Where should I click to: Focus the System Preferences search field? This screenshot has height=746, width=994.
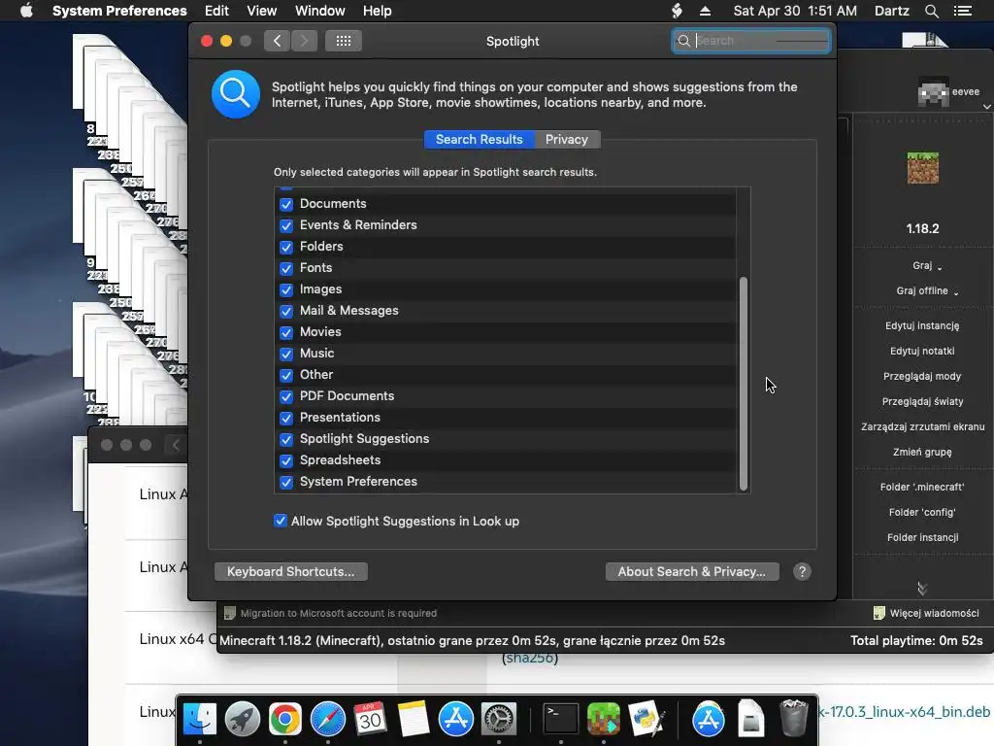(x=751, y=41)
